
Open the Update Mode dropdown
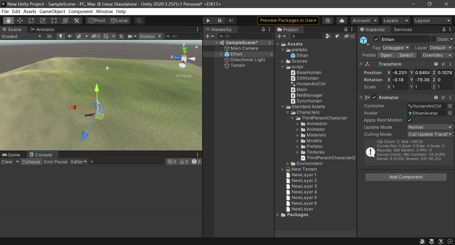[430, 127]
